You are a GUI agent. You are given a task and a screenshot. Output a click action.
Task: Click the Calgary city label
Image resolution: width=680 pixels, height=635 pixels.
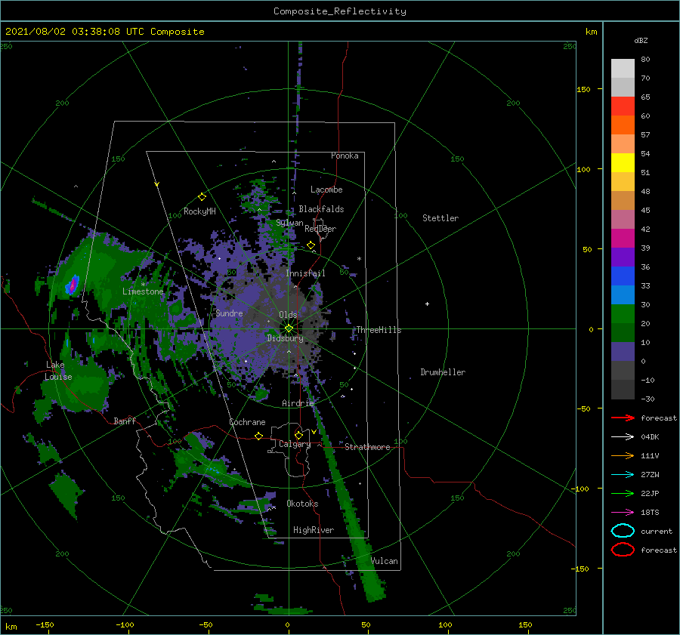(x=295, y=444)
